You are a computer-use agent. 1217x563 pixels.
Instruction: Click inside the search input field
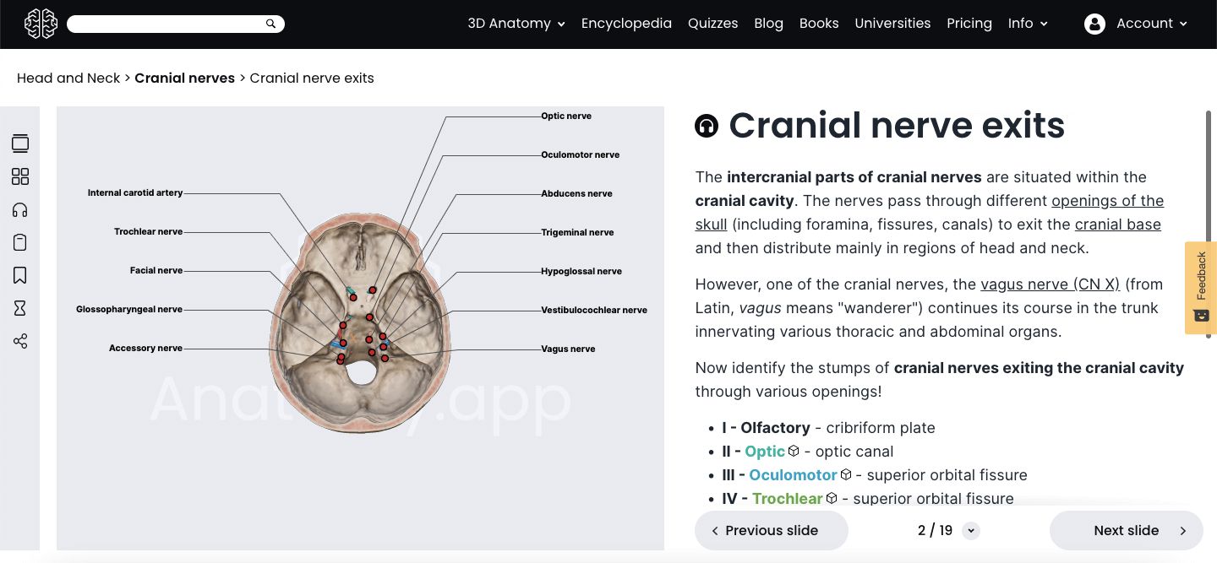pos(165,23)
